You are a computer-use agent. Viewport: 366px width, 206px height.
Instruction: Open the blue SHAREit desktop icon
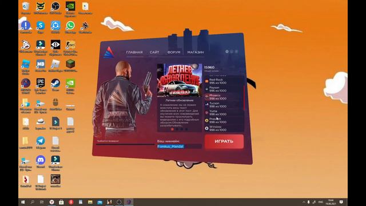(x=55, y=27)
